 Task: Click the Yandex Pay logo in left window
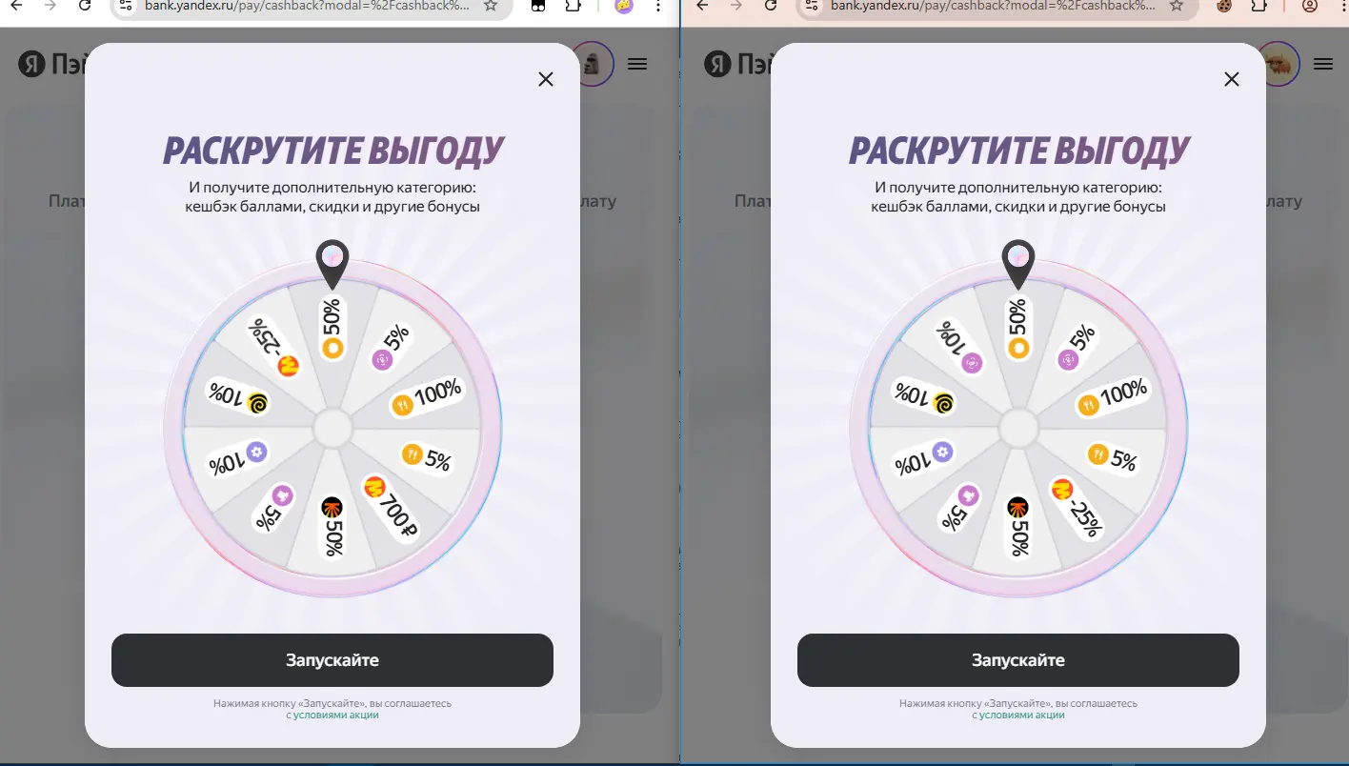click(52, 64)
